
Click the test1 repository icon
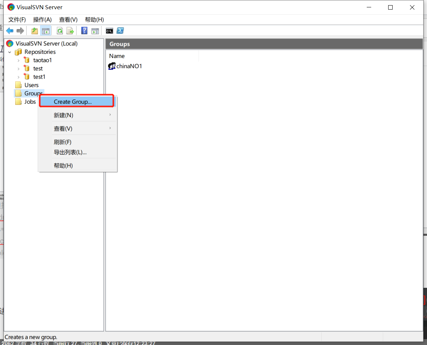tap(26, 77)
